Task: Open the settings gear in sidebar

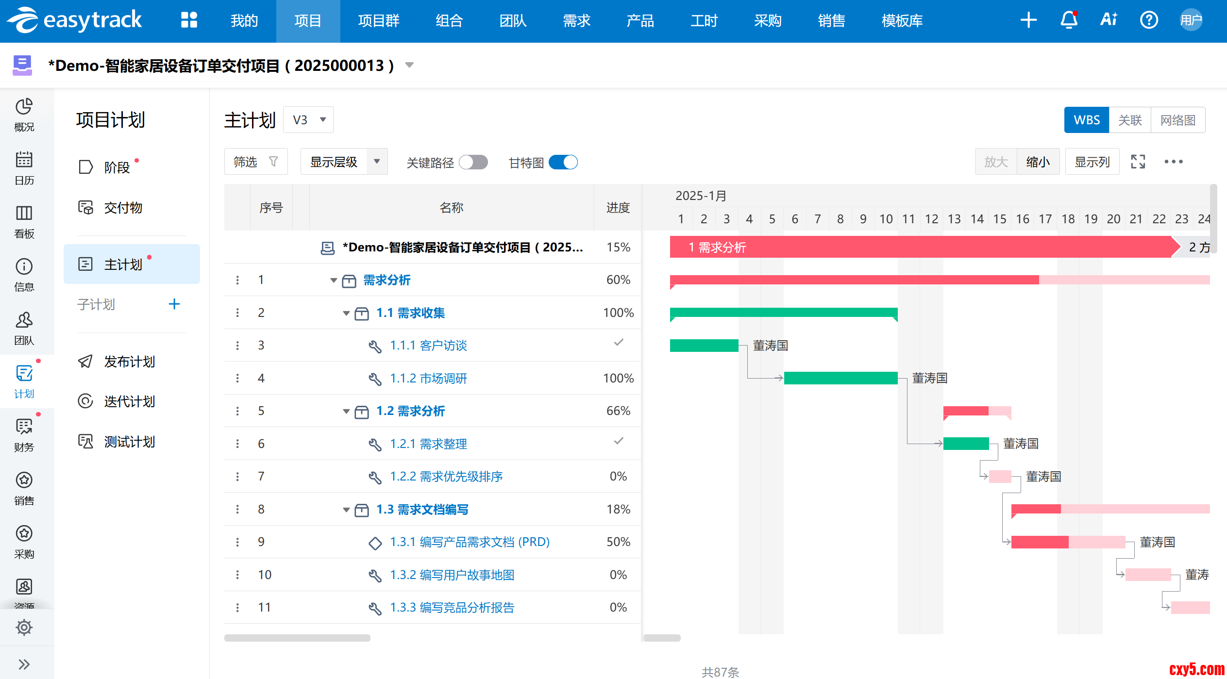Action: (24, 627)
